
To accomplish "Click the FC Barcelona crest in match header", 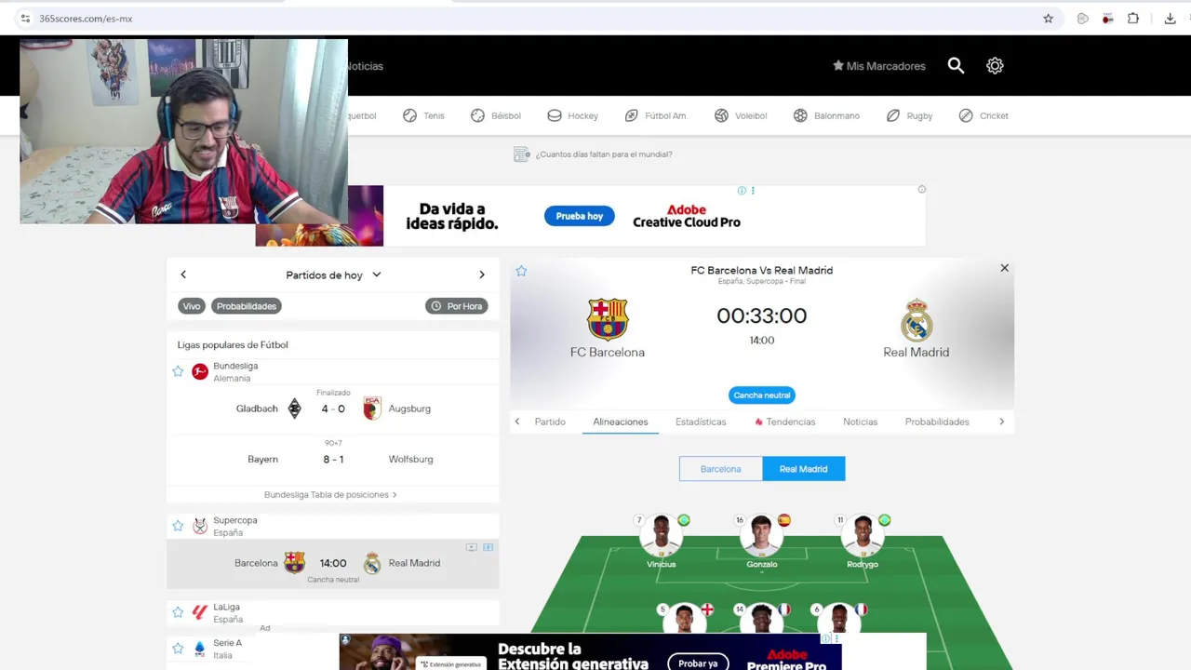I will 608,319.
